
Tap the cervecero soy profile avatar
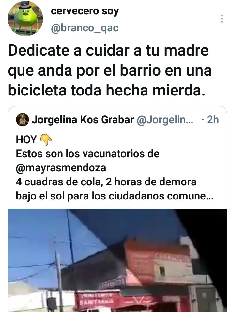tap(25, 18)
